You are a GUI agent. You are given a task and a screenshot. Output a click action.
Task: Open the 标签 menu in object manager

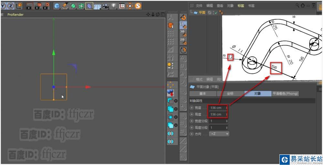click(241, 6)
